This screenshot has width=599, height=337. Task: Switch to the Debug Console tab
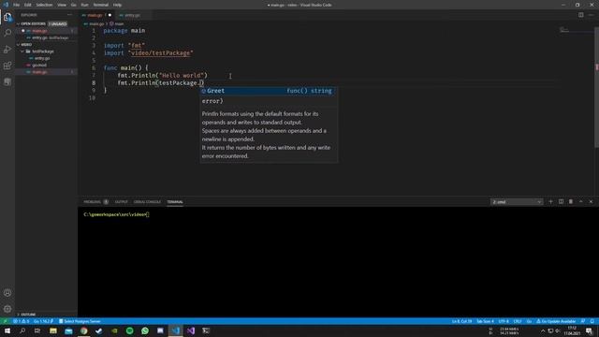147,202
